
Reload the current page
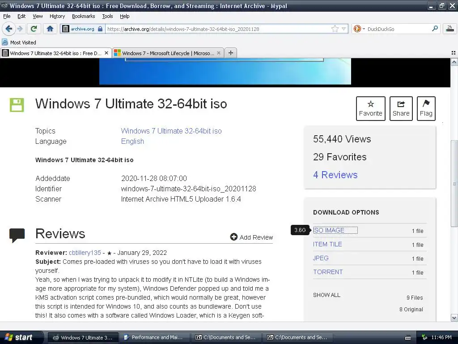(34, 29)
